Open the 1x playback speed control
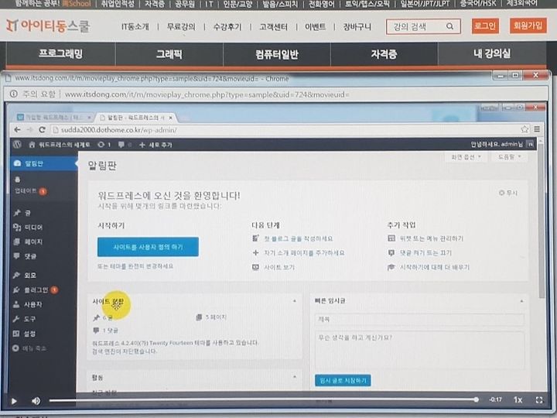Viewport: 557px width, 418px height. [x=518, y=400]
